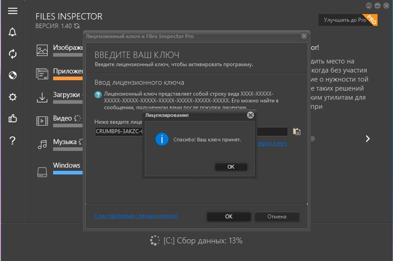Open the hamburger menu in the sidebar
Viewport: 393px width, 261px height.
tap(13, 11)
